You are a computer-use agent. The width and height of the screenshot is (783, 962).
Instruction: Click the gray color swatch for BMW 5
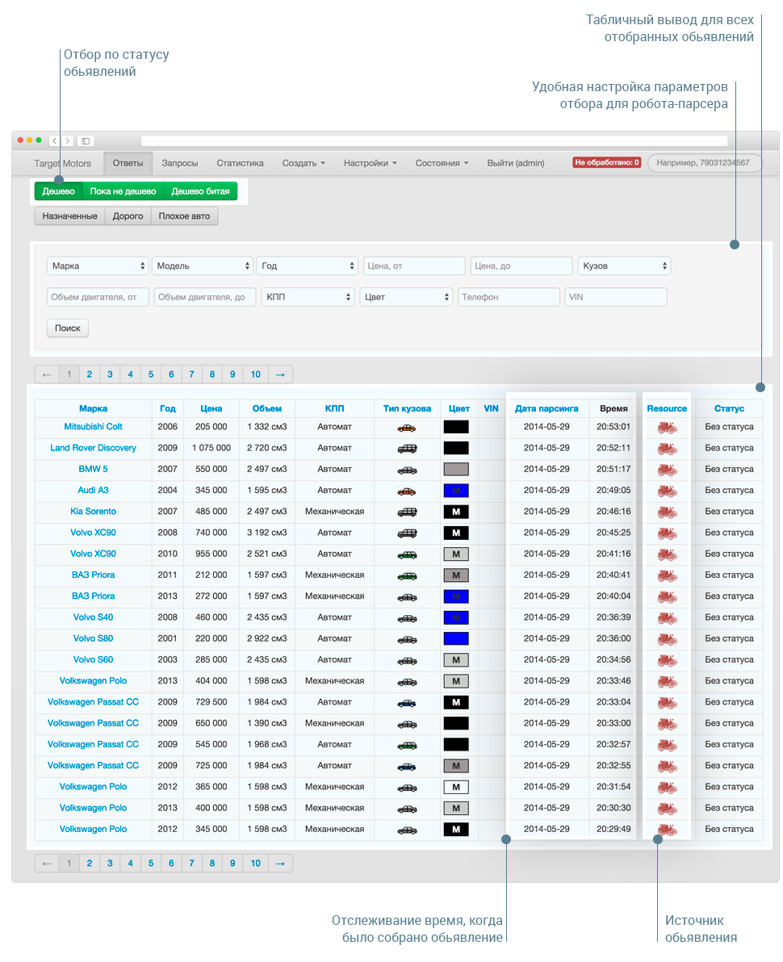pyautogui.click(x=456, y=470)
